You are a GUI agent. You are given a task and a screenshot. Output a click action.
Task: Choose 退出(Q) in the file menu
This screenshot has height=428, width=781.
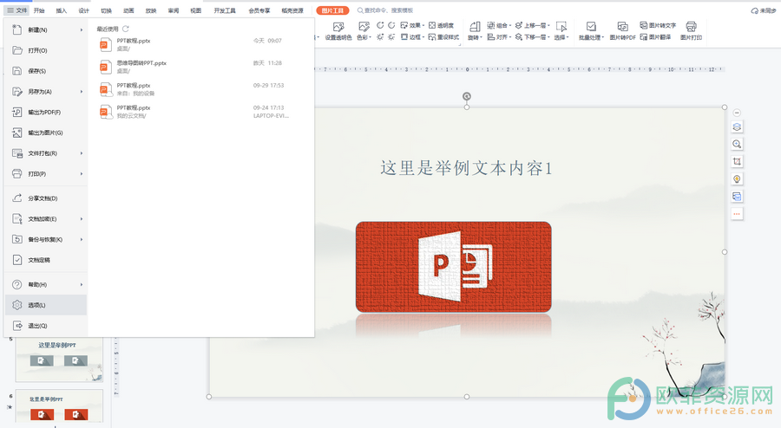[x=46, y=326]
